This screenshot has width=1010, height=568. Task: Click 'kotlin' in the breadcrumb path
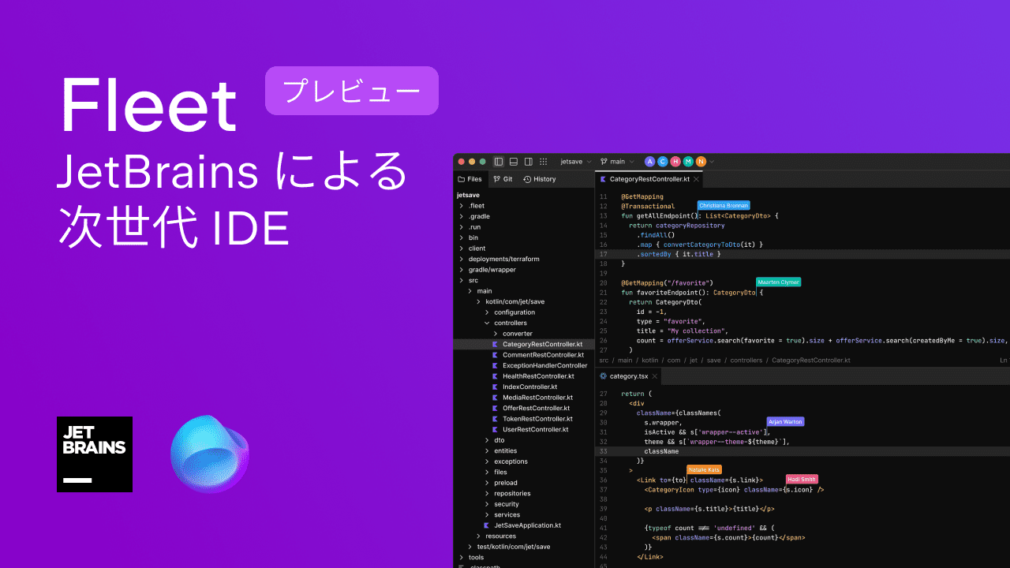coord(649,361)
